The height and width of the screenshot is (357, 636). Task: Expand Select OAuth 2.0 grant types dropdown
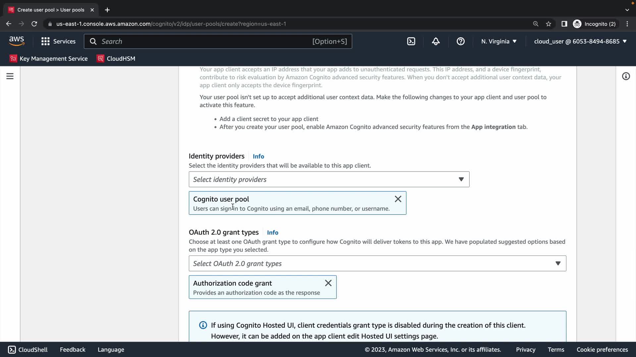[377, 263]
